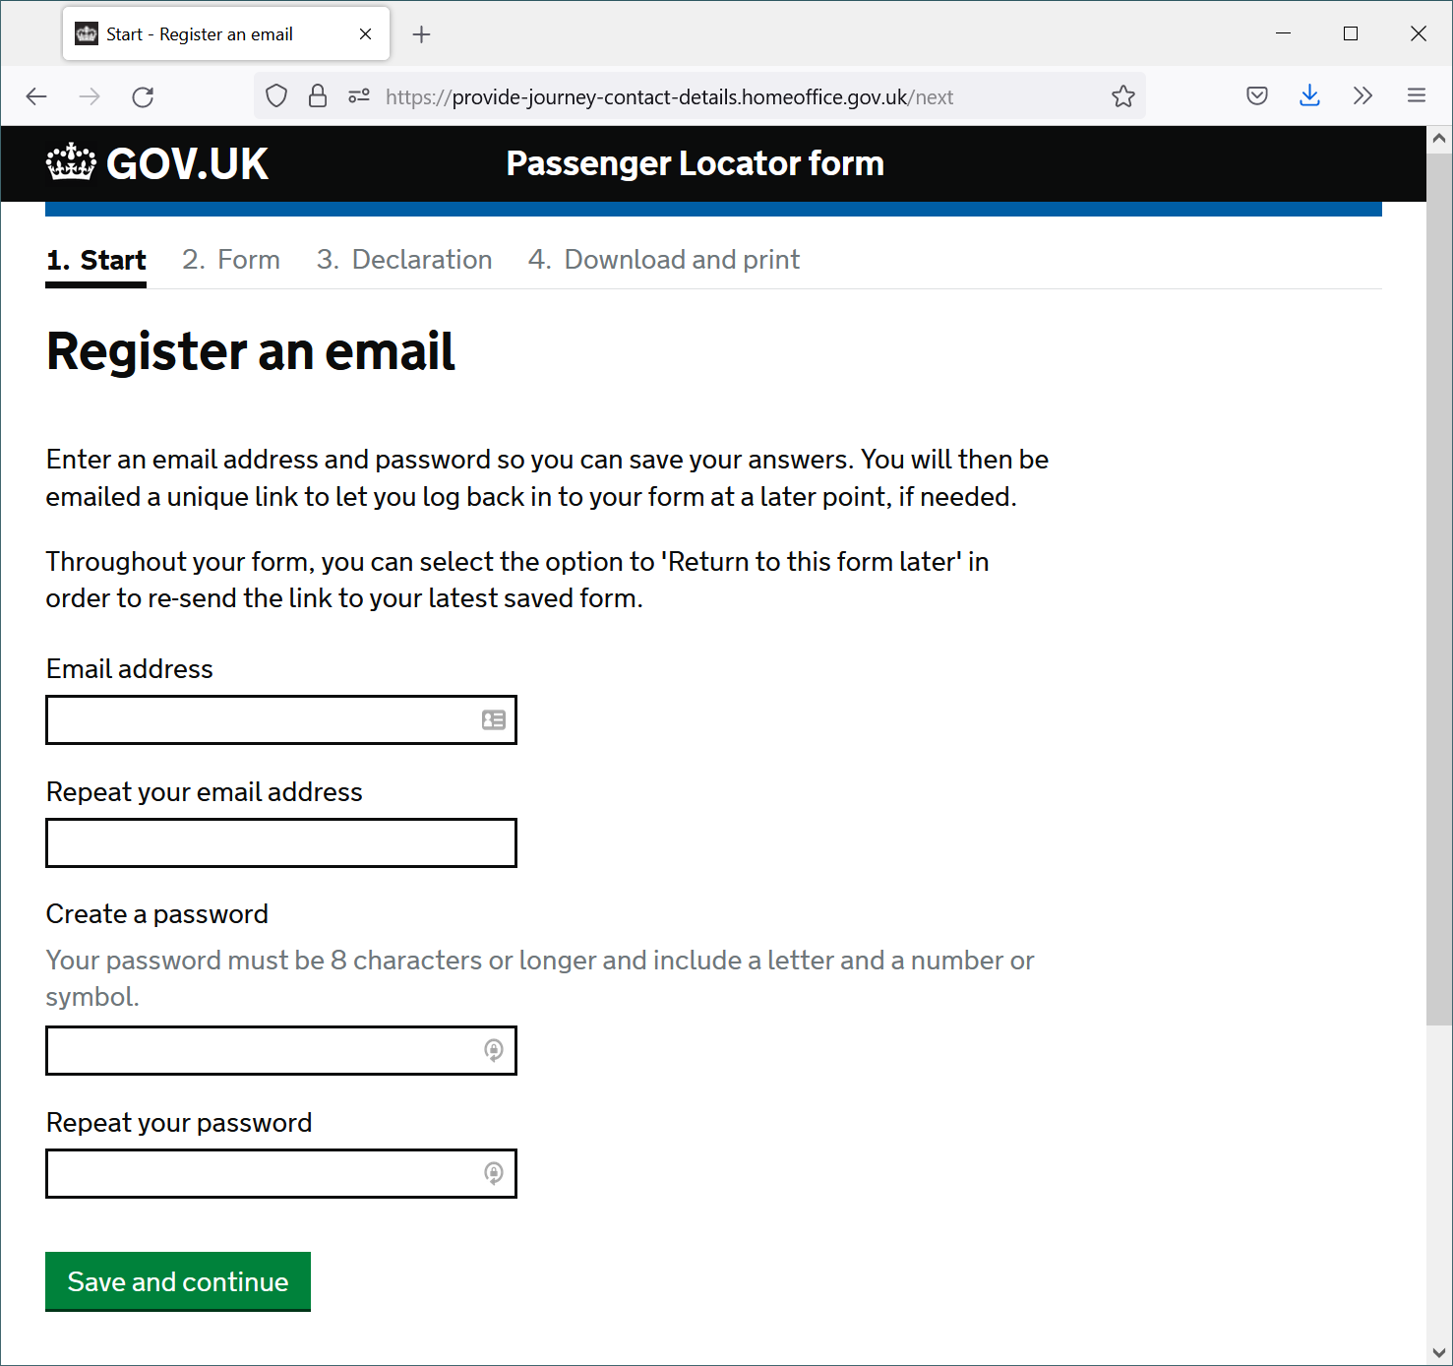Reload the page with the refresh icon

pos(143,96)
